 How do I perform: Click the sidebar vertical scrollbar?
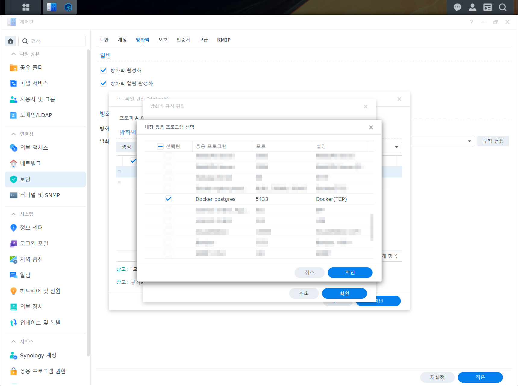88,203
